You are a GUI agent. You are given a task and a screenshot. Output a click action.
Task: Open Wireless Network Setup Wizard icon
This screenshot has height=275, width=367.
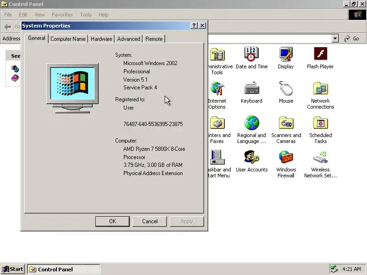(x=320, y=157)
